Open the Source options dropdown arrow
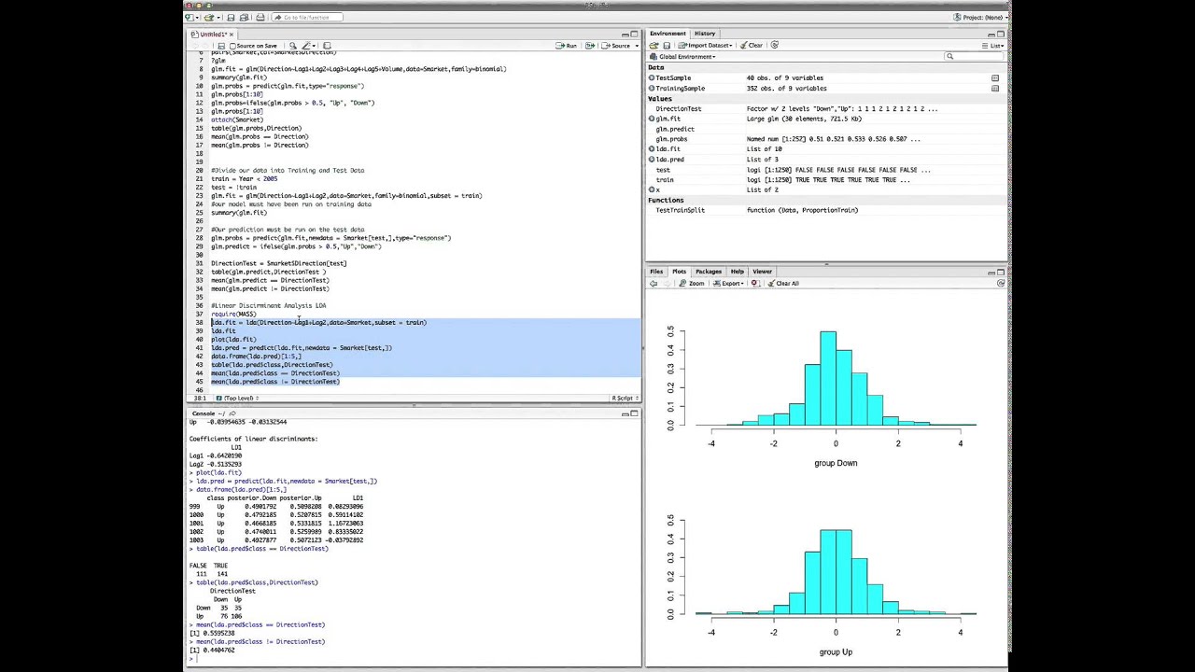The height and width of the screenshot is (672, 1195). tap(637, 46)
